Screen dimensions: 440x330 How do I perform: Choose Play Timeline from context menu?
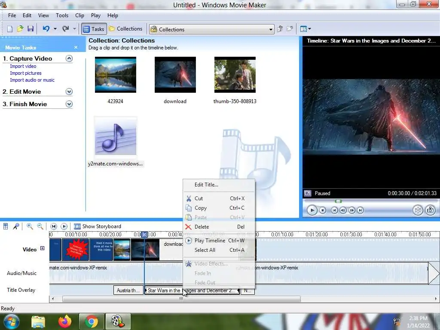(x=219, y=241)
